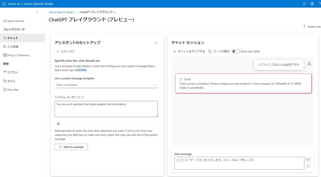Select チャット in the sidebar
This screenshot has height=177, width=321.
(x=13, y=38)
